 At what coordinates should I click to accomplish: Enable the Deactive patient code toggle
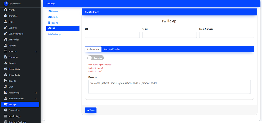(x=96, y=58)
